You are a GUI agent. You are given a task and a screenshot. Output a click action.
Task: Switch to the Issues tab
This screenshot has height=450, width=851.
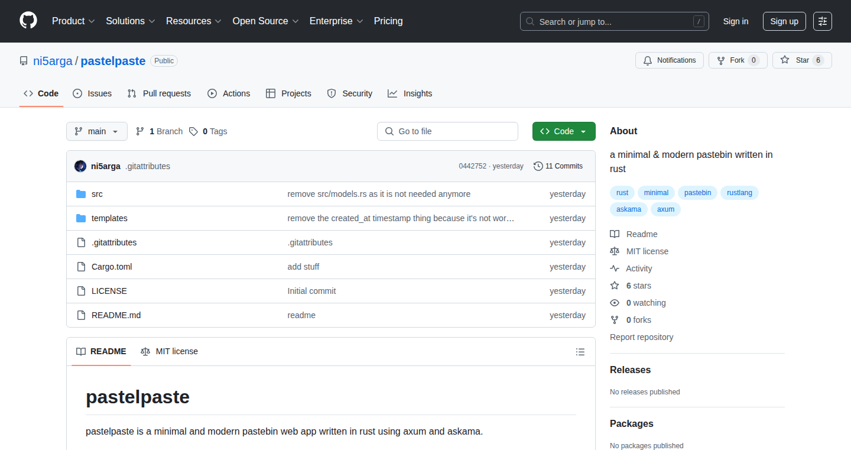point(92,93)
